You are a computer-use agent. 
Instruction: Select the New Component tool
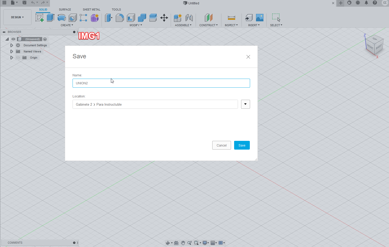178,18
